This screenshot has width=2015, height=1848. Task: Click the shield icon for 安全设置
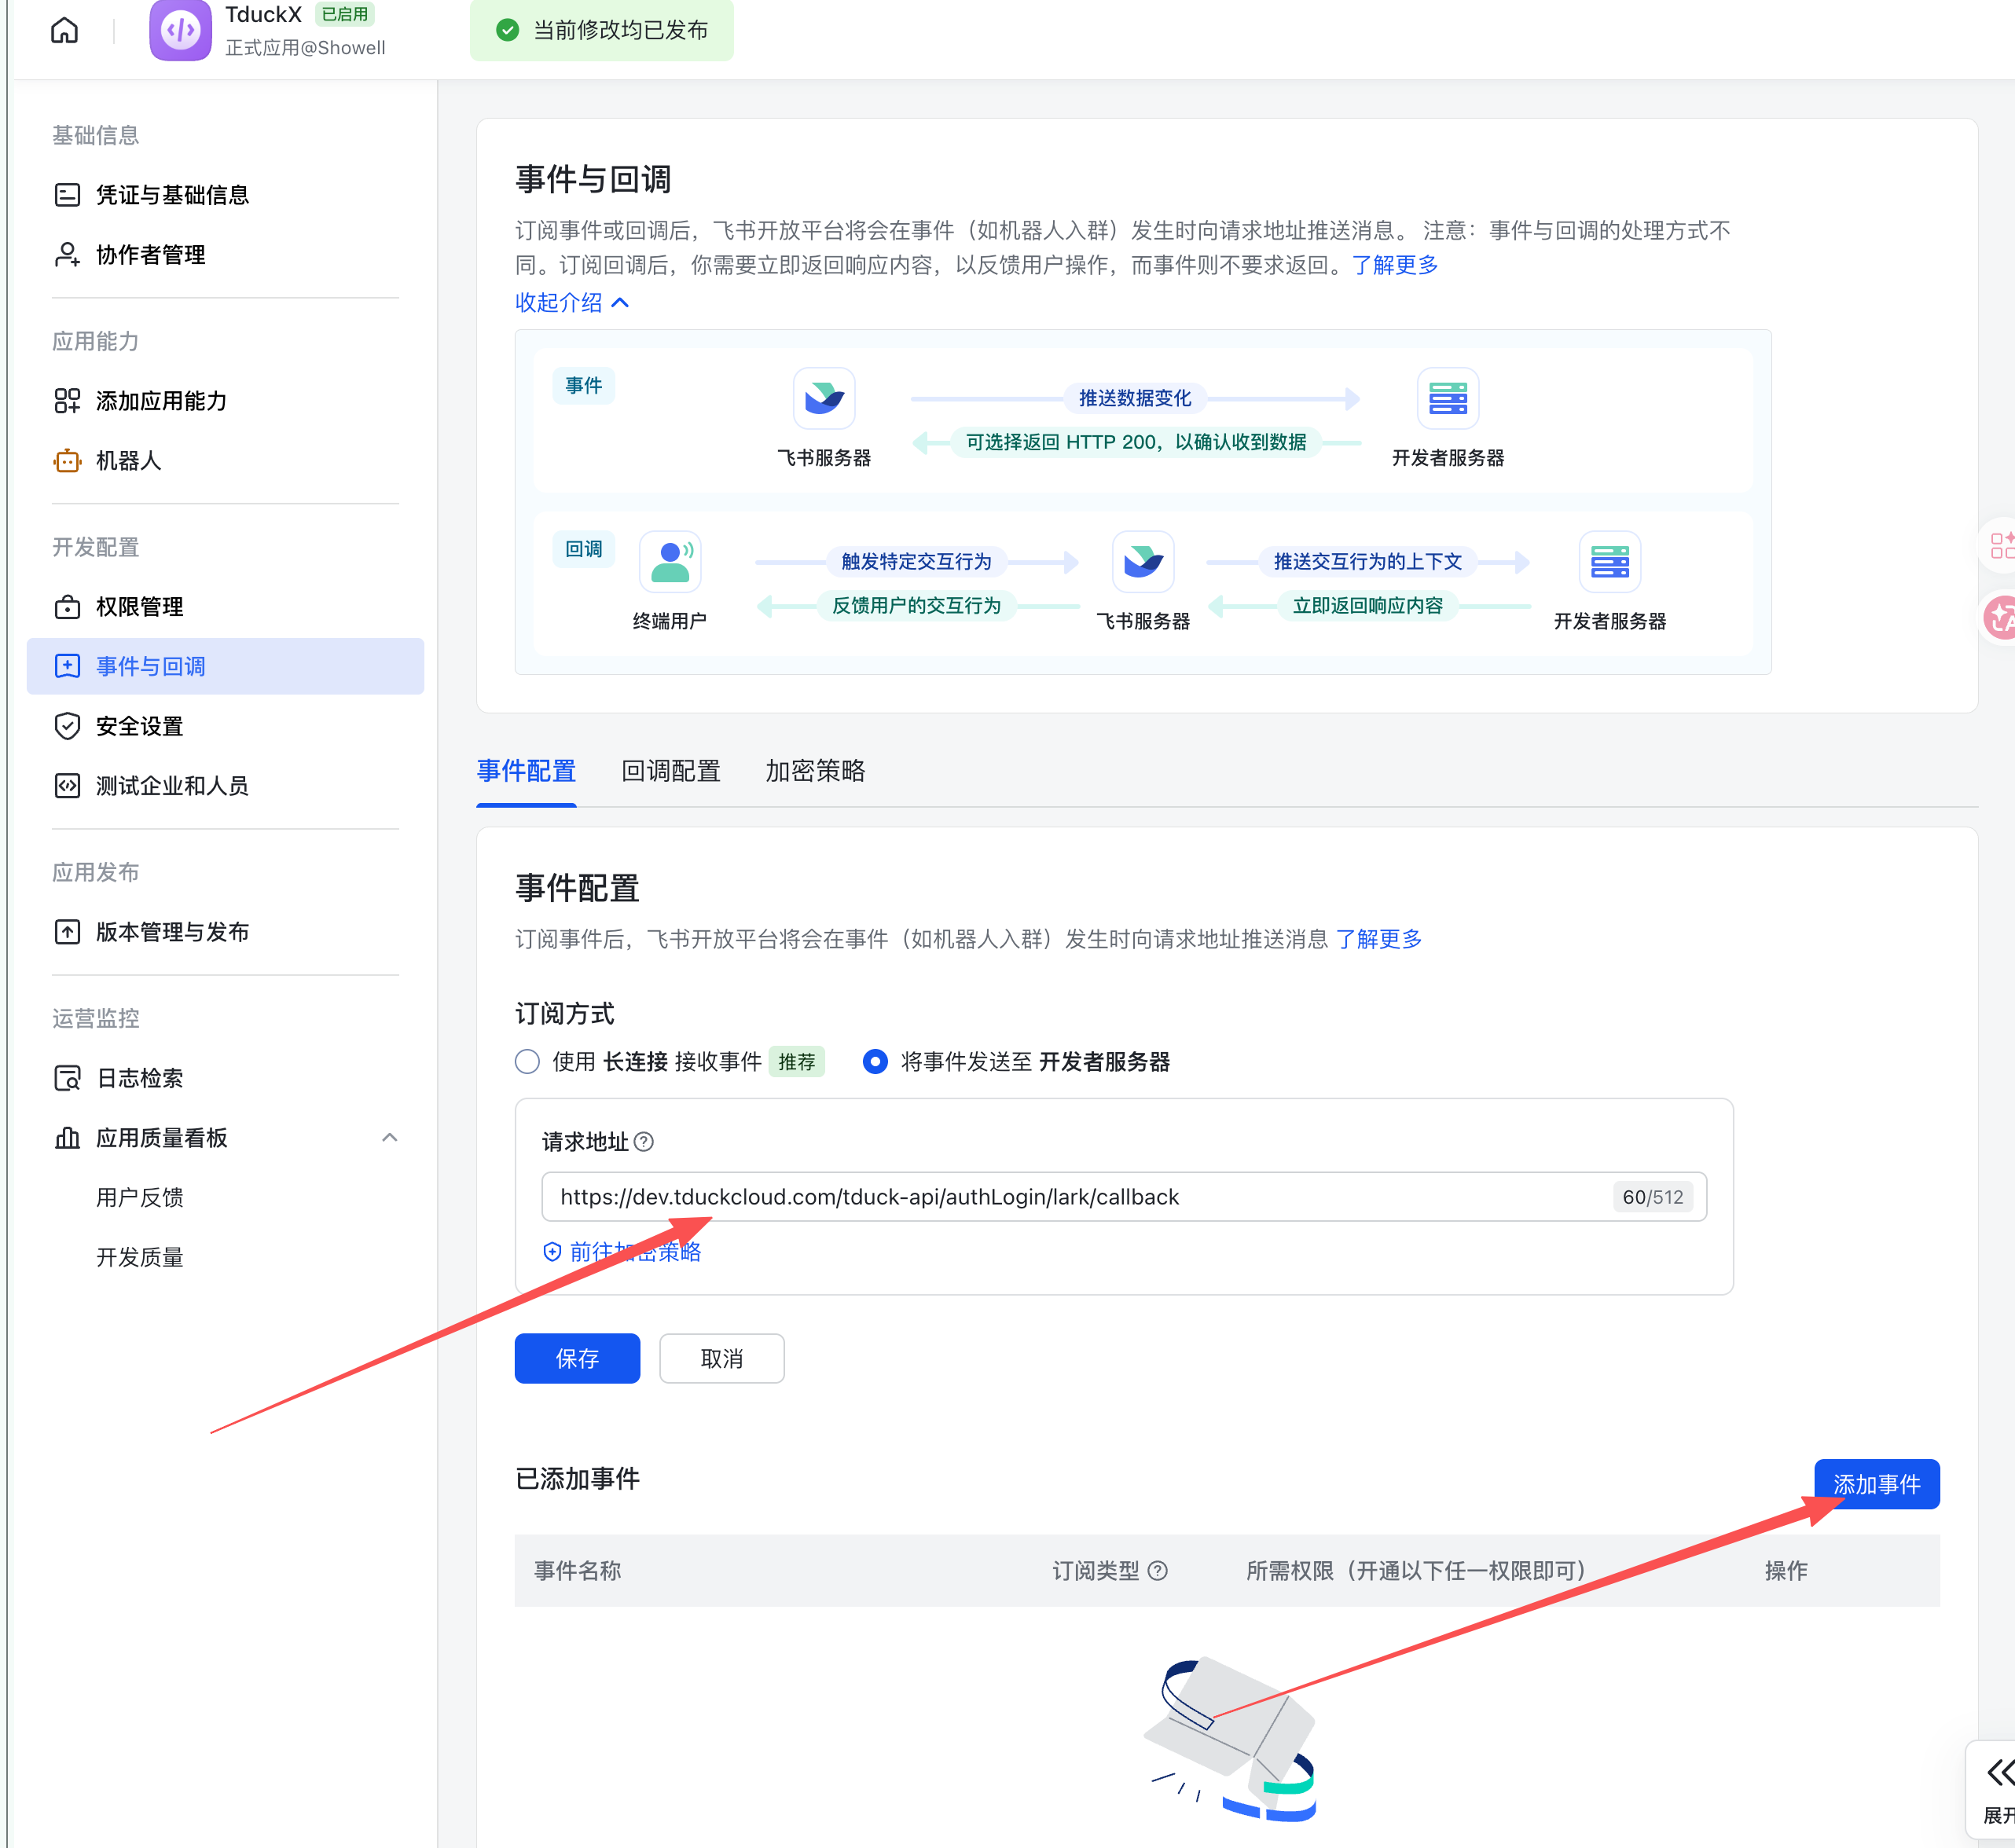click(x=67, y=726)
